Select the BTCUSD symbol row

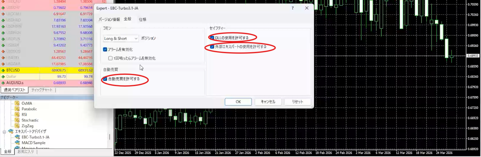[47, 70]
